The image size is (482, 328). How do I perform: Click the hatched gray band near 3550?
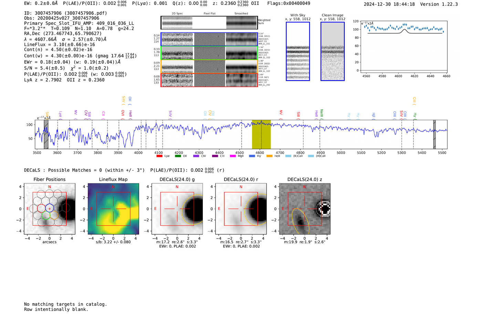pyautogui.click(x=46, y=134)
